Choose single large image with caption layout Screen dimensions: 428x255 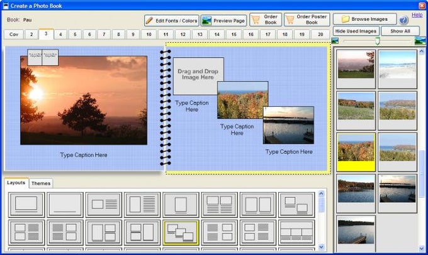pos(26,205)
